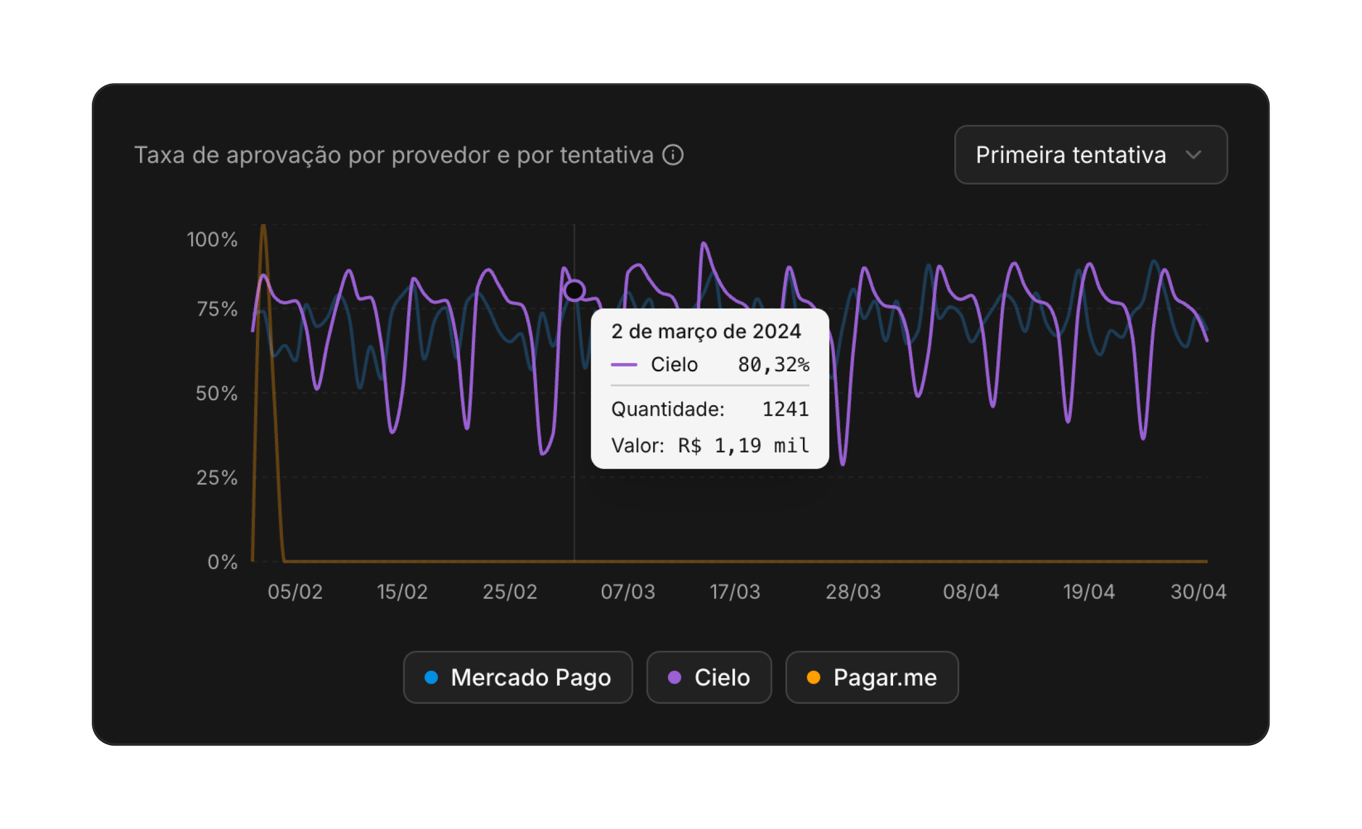1362x829 pixels.
Task: Click the chevron arrow in Primeira tentativa selector
Action: click(x=1194, y=155)
